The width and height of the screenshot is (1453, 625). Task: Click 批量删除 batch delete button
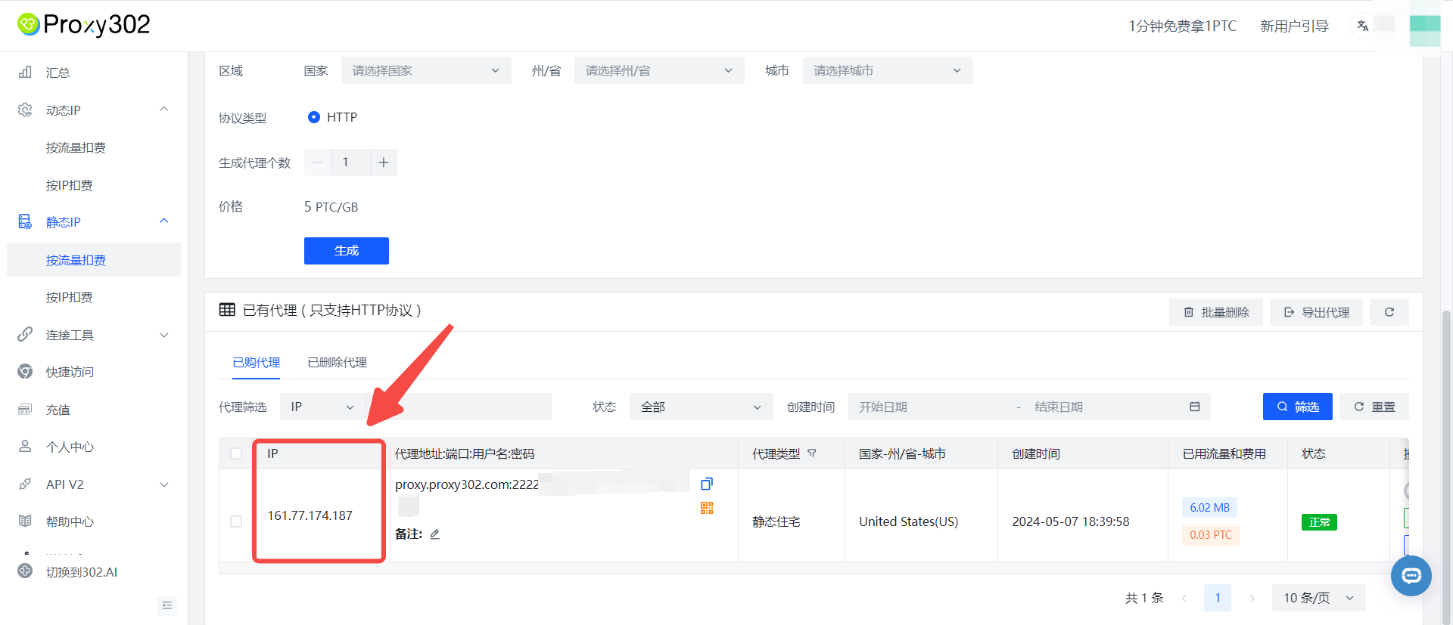(x=1216, y=312)
